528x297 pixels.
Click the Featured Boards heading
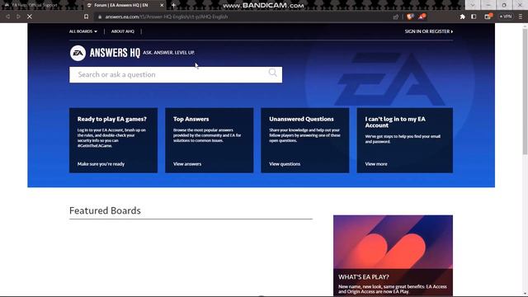click(105, 210)
